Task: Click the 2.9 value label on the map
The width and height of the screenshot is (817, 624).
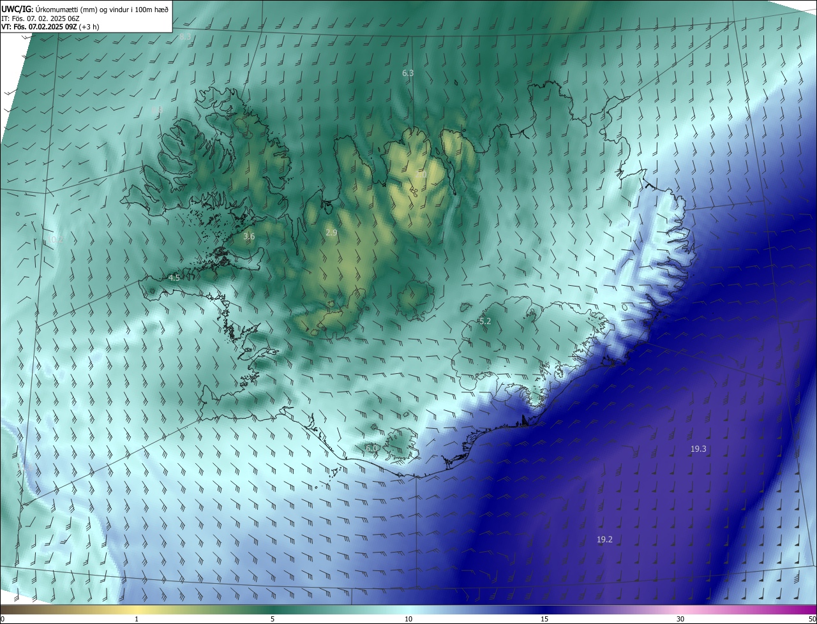Action: point(331,233)
